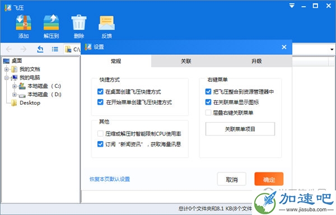This screenshot has width=336, height=215.
Task: Select 本地磁盘 (C:) in tree
Action: 44,86
